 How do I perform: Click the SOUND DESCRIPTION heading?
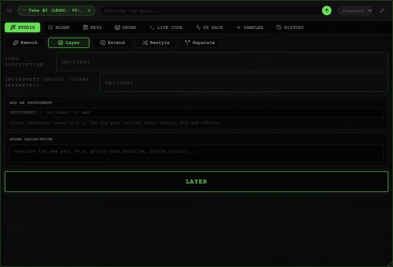(x=31, y=139)
